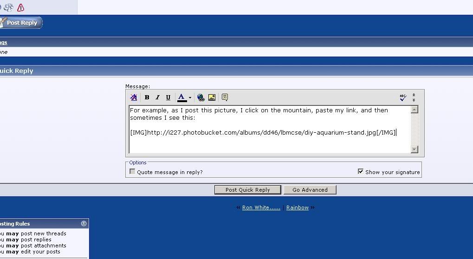Click the message box scroll down arrow
473x259 pixels.
[x=415, y=149]
